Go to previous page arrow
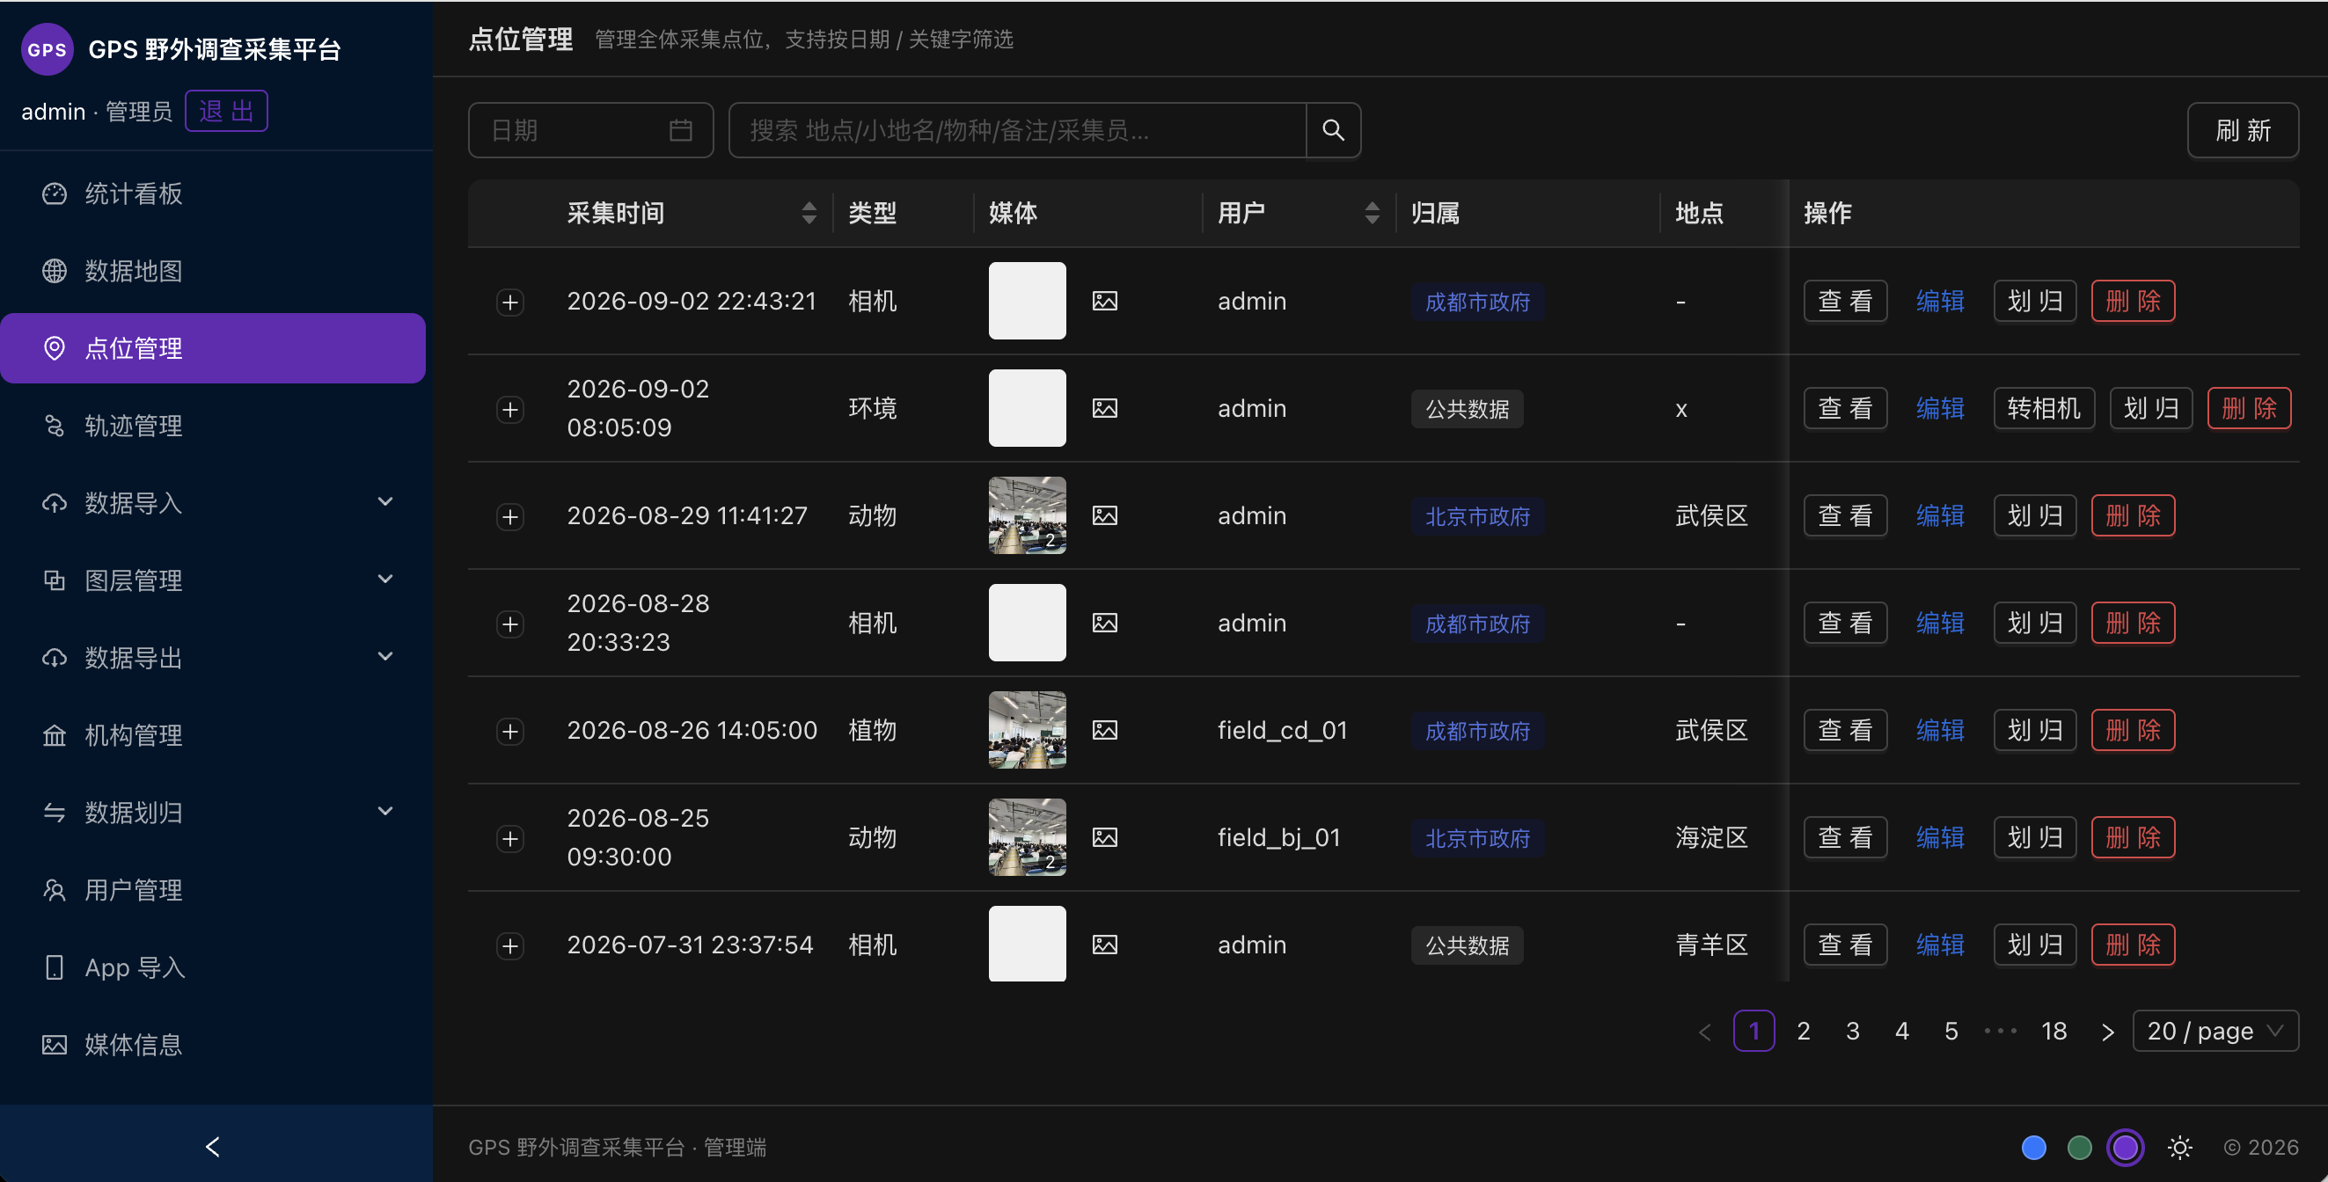This screenshot has height=1182, width=2328. (x=1705, y=1031)
